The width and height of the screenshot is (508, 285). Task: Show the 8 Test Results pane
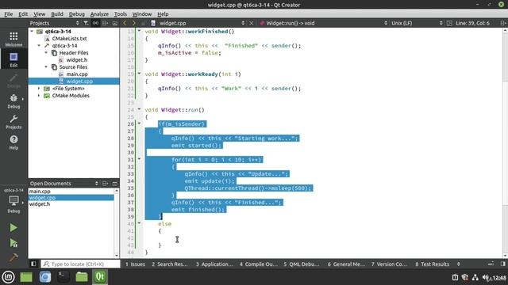tap(433, 264)
